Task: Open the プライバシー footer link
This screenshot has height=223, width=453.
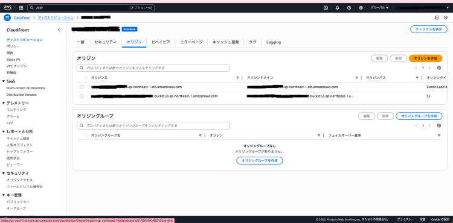Action: 405,219
